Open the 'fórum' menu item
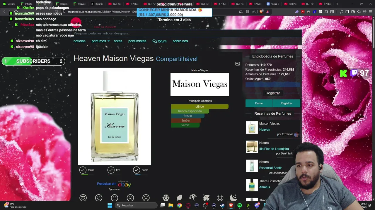The image size is (375, 210). coord(159,41)
